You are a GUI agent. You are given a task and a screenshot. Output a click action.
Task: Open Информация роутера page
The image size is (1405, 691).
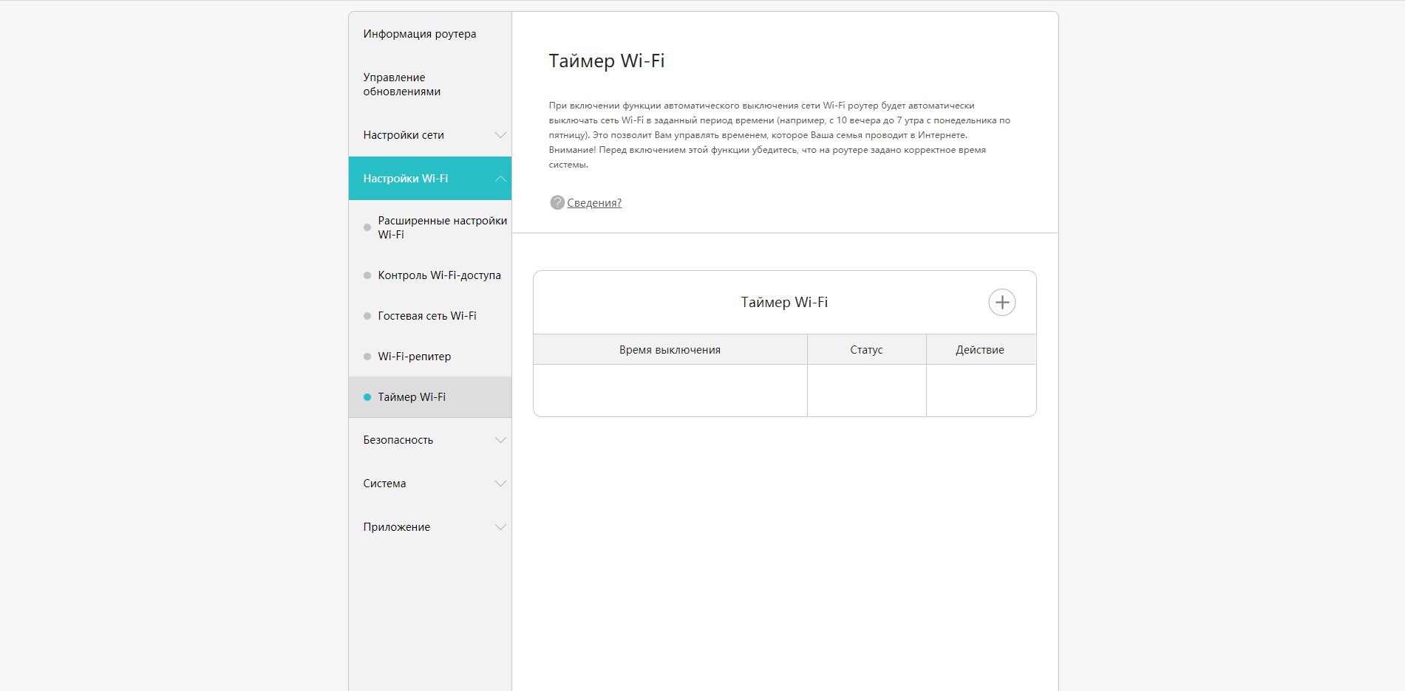pos(420,34)
